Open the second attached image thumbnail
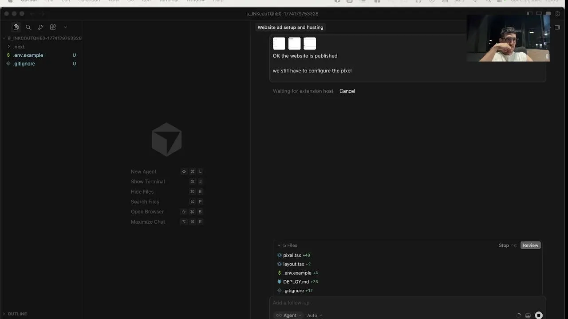The height and width of the screenshot is (319, 568). tap(295, 43)
